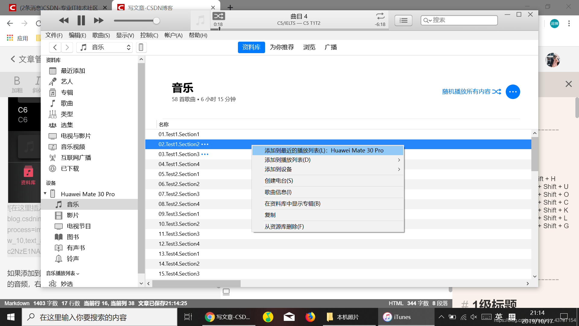579x326 pixels.
Task: Select song 10.Test3.Section2
Action: click(338, 224)
